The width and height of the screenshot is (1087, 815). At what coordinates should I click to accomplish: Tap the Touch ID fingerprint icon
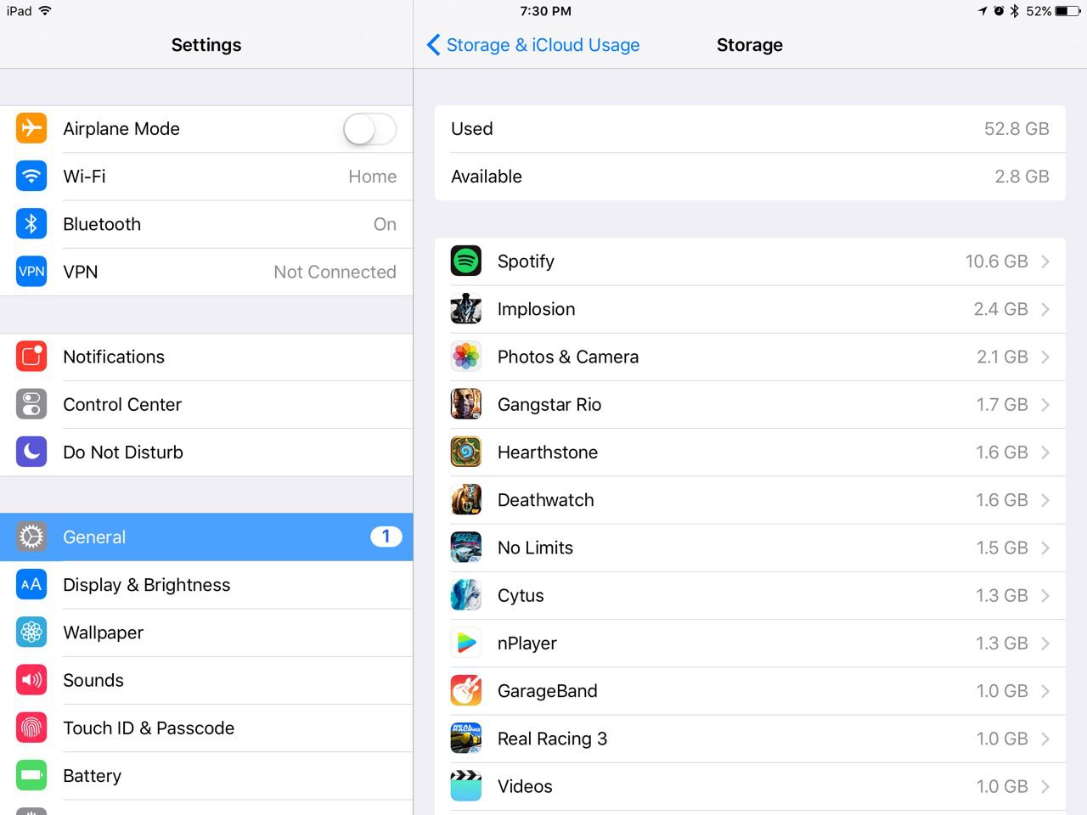point(31,728)
